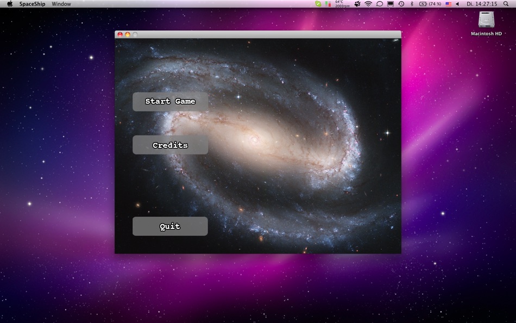Open Spotlight search magnifier

click(x=506, y=4)
